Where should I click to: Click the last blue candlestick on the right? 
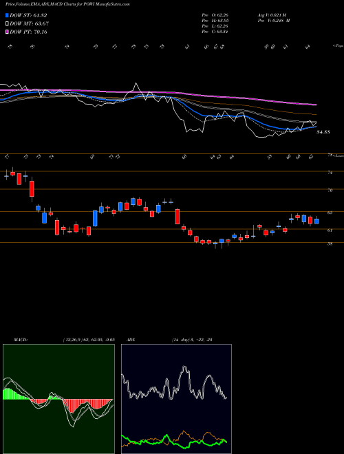tap(316, 221)
